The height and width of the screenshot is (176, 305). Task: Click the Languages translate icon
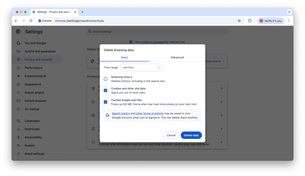click(19, 121)
